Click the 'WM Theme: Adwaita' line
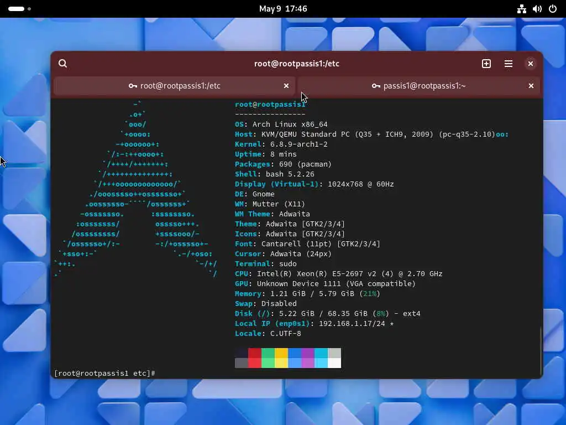Image resolution: width=566 pixels, height=425 pixels. click(272, 214)
